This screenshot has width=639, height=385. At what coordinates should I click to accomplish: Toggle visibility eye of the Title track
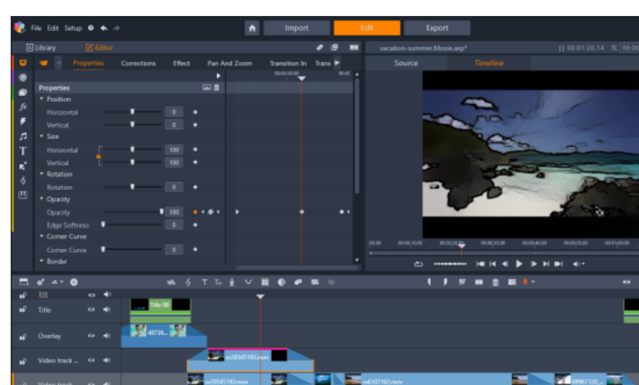[x=91, y=309]
